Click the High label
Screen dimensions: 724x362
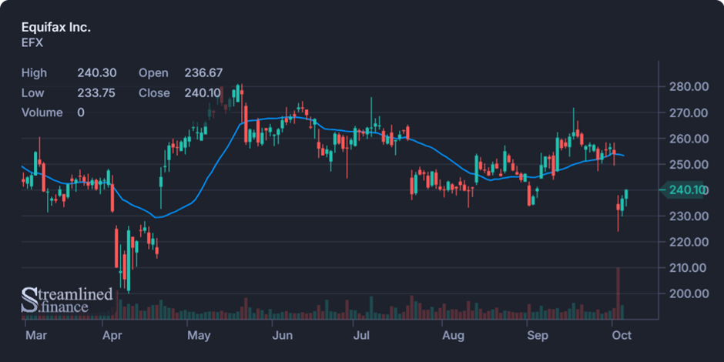(34, 73)
